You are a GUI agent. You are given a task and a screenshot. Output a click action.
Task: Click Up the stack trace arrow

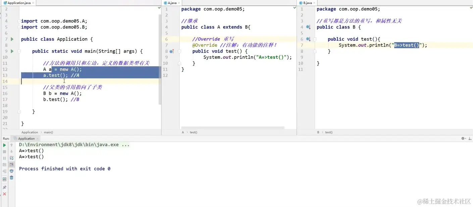pos(11,145)
